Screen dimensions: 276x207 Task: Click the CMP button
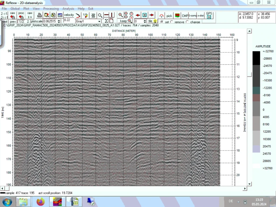185,16
